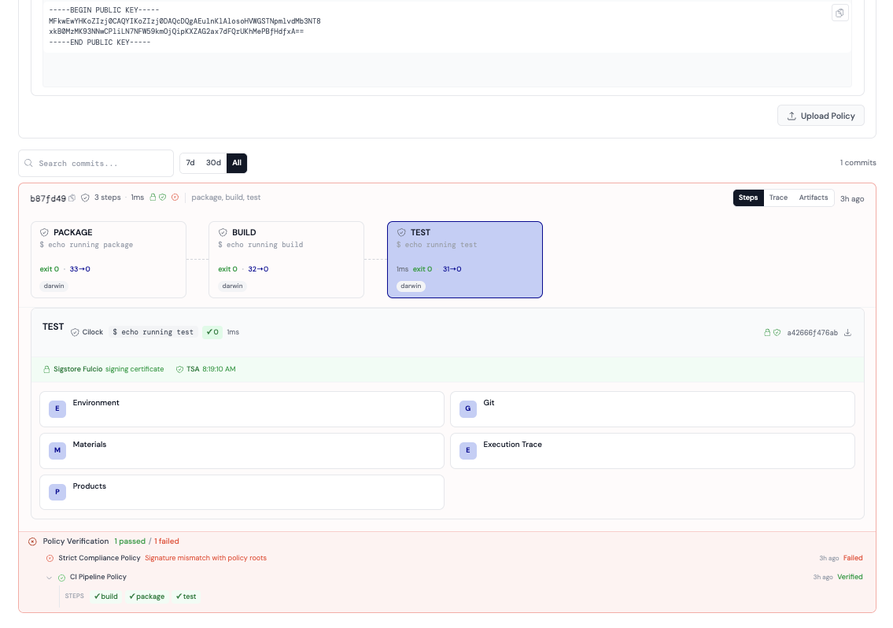Download attestation a42666f476ab

(x=847, y=333)
